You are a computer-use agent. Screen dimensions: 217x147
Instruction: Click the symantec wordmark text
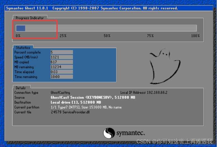(x=130, y=133)
